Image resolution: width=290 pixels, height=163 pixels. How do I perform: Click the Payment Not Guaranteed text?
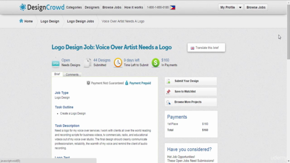coord(107,83)
